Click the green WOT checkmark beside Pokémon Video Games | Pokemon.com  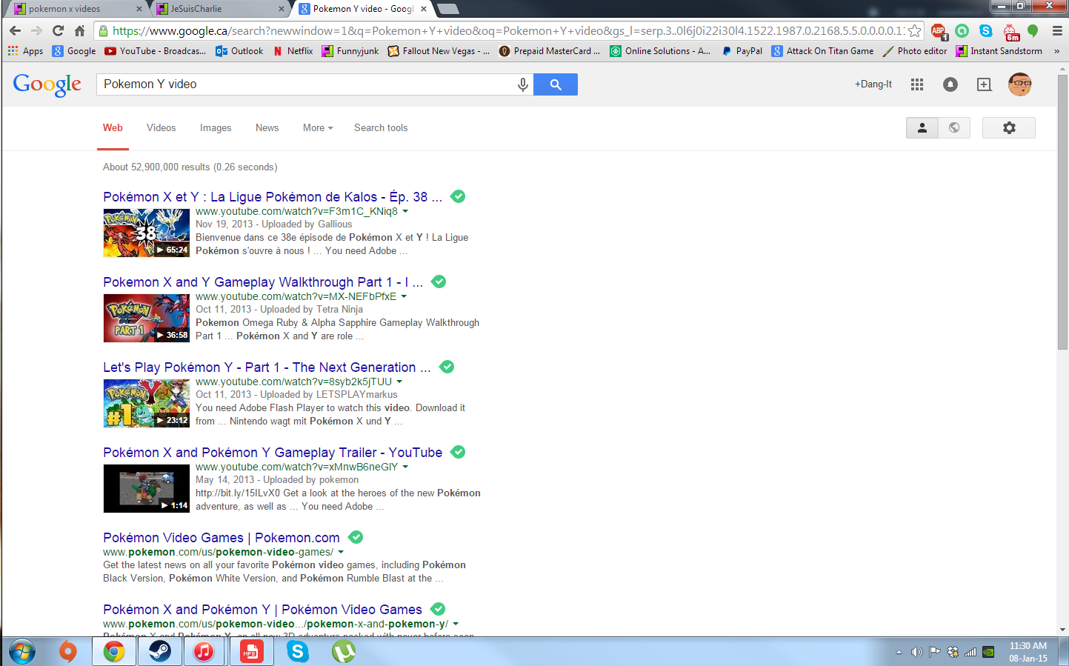pos(356,537)
